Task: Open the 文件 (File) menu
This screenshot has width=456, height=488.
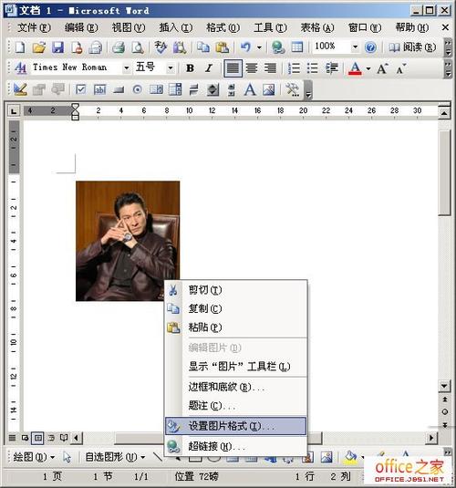Action: tap(34, 27)
